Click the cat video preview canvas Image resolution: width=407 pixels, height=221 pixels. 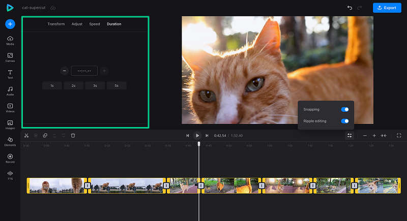click(277, 70)
